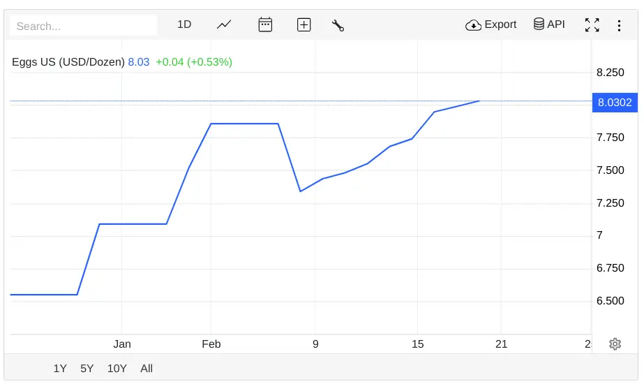The image size is (644, 391).
Task: Switch to the 10Y time range
Action: pyautogui.click(x=117, y=368)
